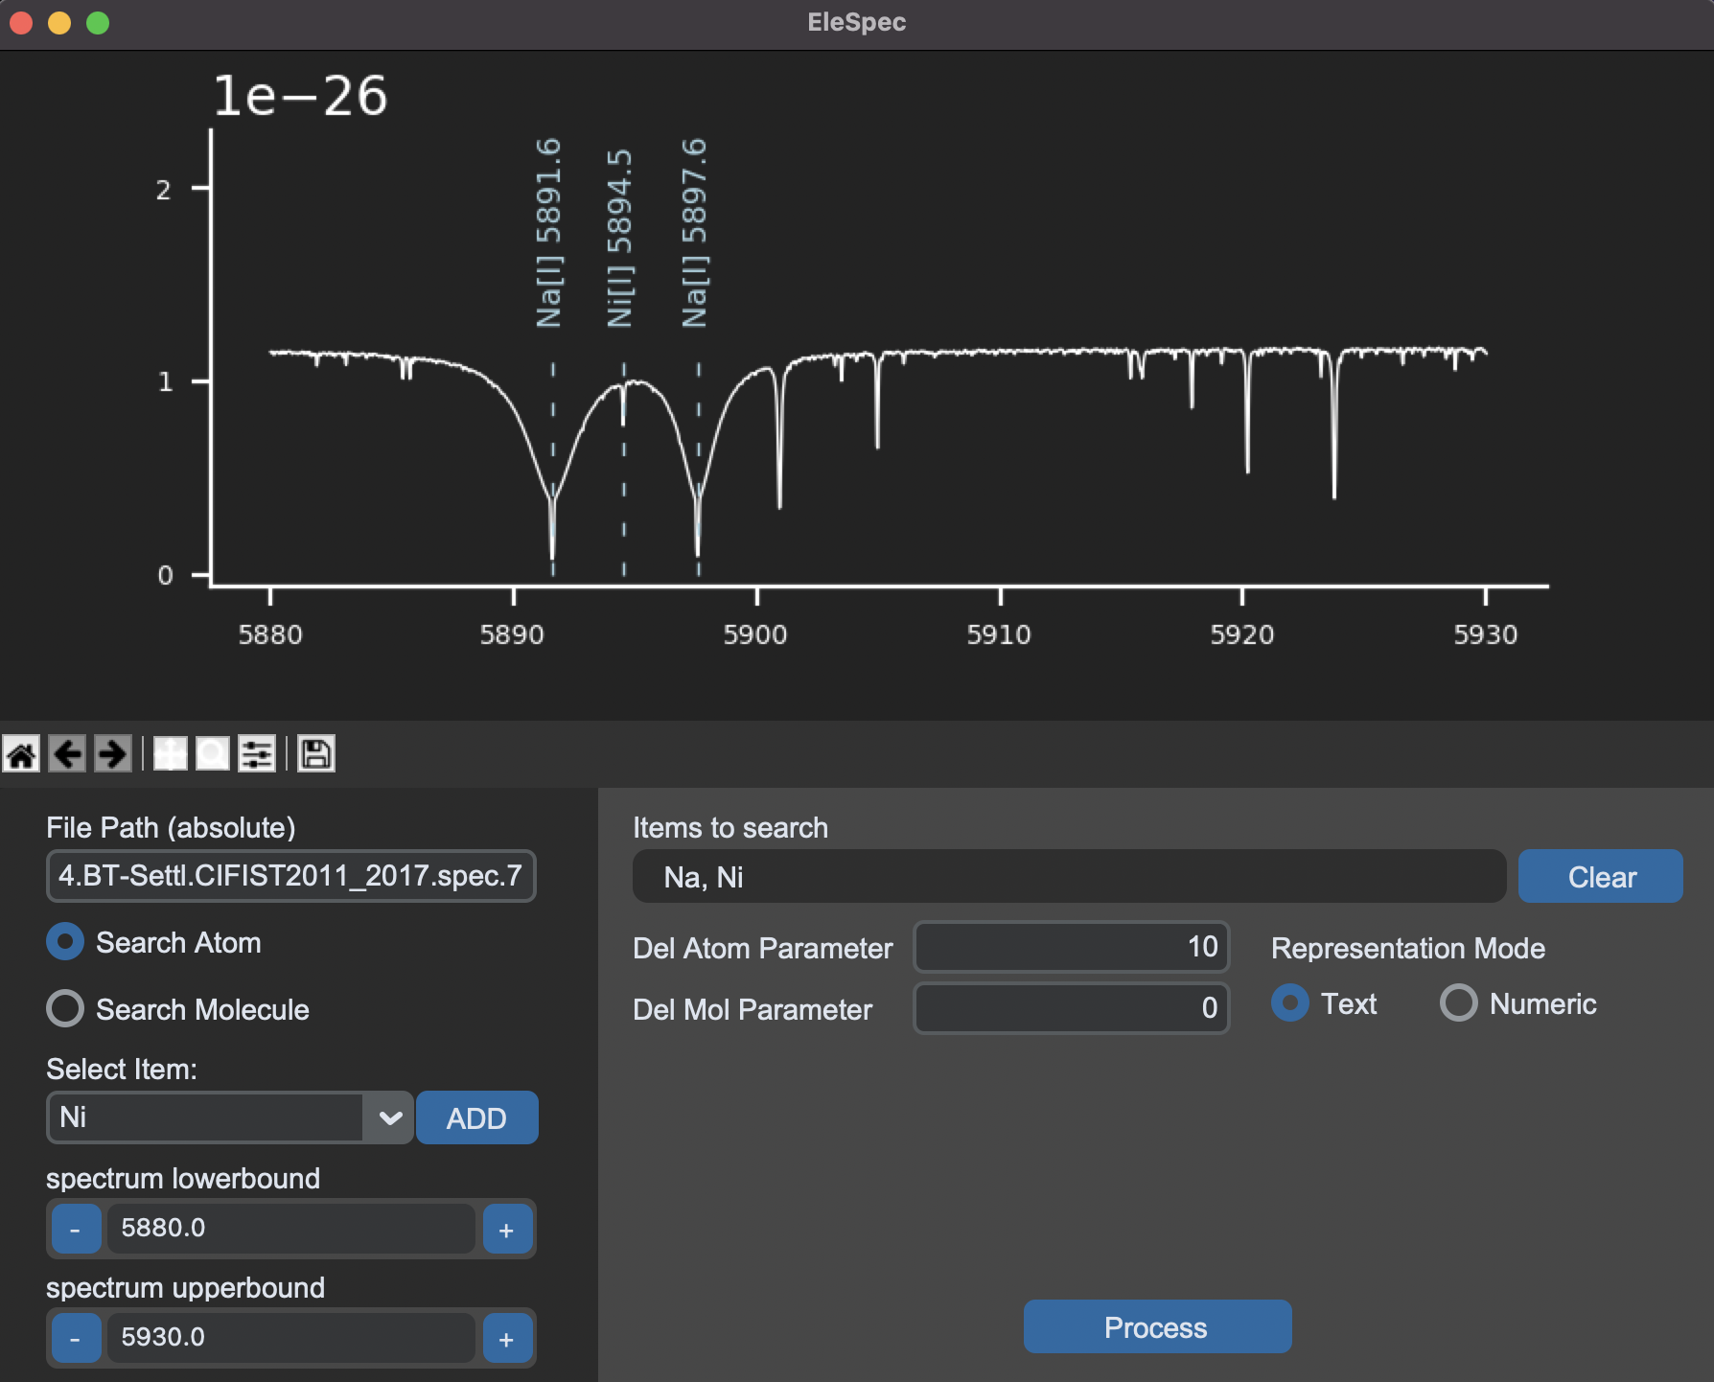This screenshot has height=1382, width=1714.
Task: Activate the Zoom to rectangle tool
Action: click(x=213, y=754)
